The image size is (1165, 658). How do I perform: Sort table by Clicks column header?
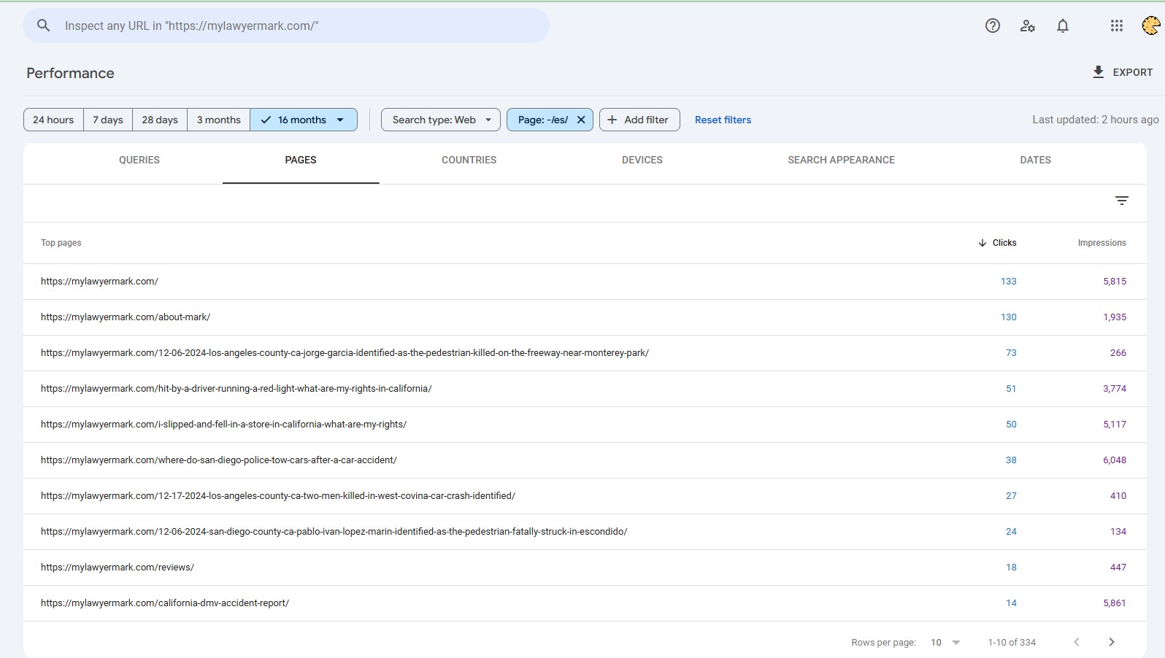click(x=997, y=243)
